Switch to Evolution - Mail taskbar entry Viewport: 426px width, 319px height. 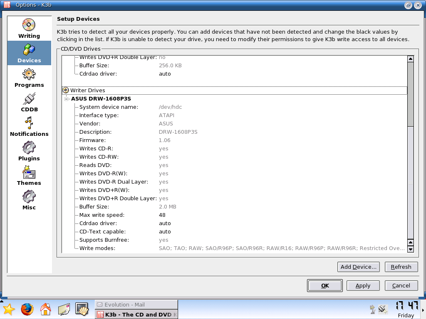[136, 304]
